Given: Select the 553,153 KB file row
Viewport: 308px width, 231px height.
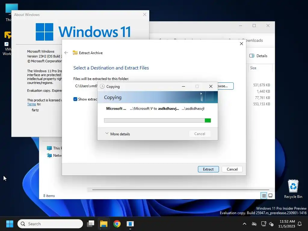Looking at the screenshot, I should click(x=261, y=104).
